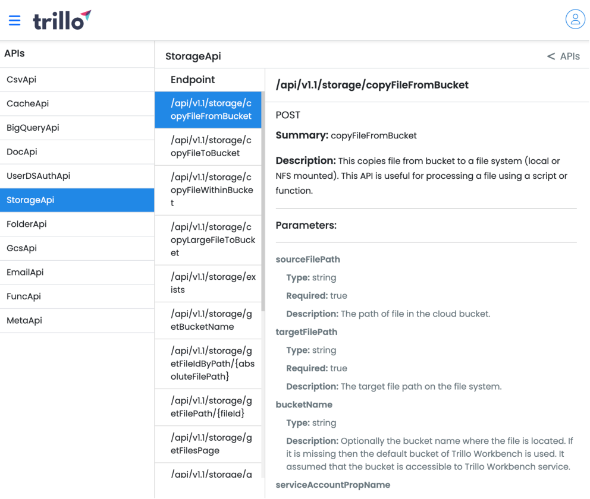Screen dimensions: 590x499
Task: Open BigQueryApi from the sidebar
Action: tap(77, 128)
